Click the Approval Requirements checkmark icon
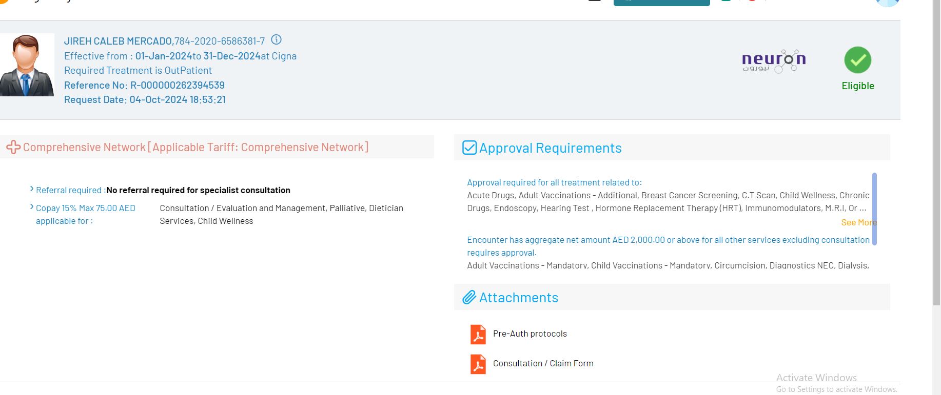Image resolution: width=941 pixels, height=395 pixels. (x=469, y=148)
